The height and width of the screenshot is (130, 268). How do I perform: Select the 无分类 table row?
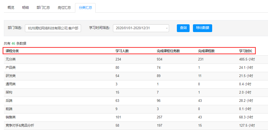[136, 59]
